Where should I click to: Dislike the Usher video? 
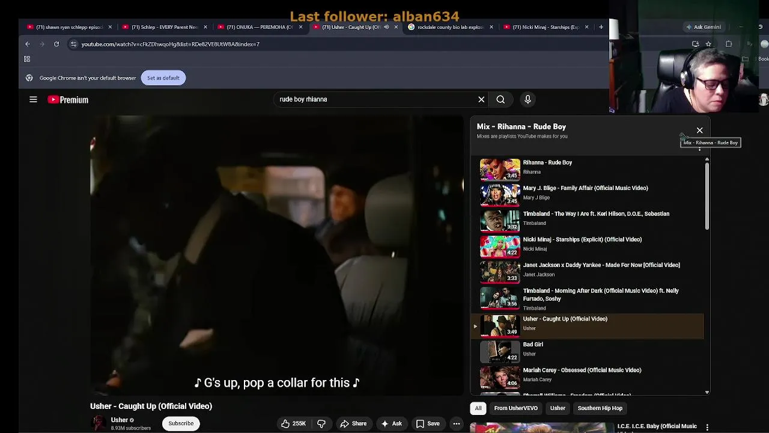pos(321,423)
